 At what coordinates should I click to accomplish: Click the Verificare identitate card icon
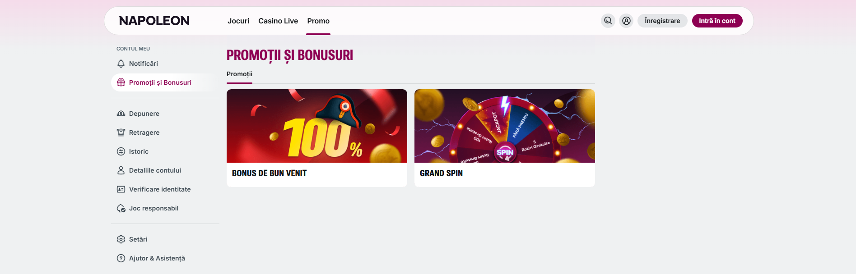click(121, 189)
